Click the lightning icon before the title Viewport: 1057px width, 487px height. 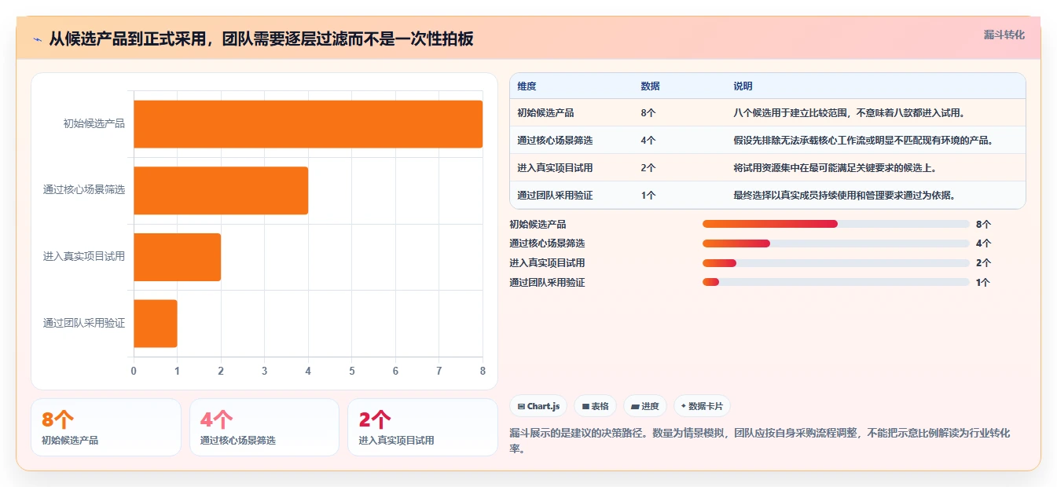pyautogui.click(x=37, y=38)
